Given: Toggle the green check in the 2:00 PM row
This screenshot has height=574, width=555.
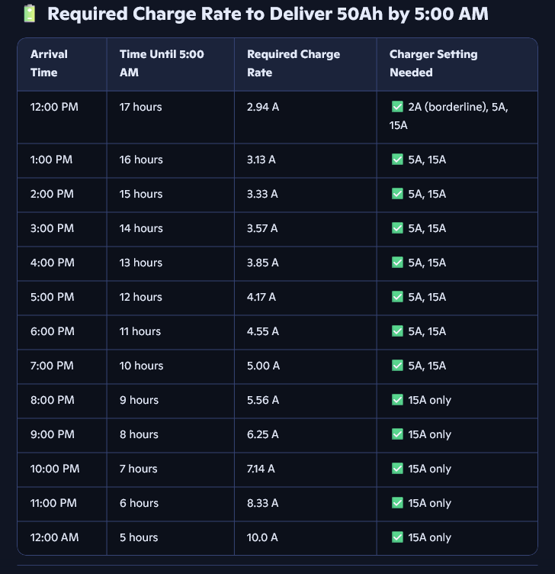Looking at the screenshot, I should point(396,194).
